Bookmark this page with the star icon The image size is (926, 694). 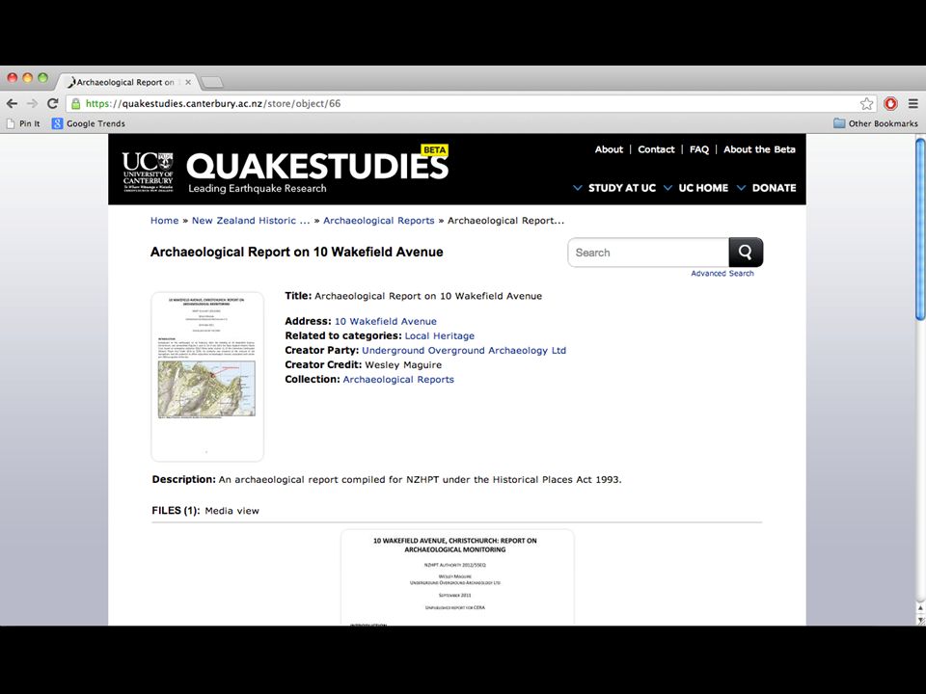(866, 104)
